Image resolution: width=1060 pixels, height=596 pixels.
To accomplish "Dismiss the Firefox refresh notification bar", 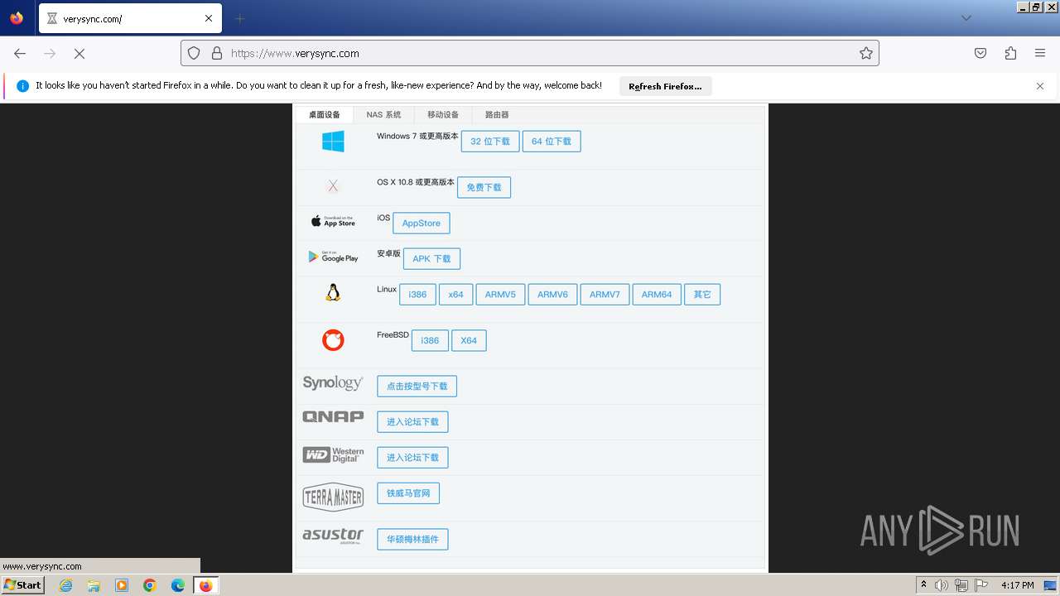I will tap(1040, 86).
